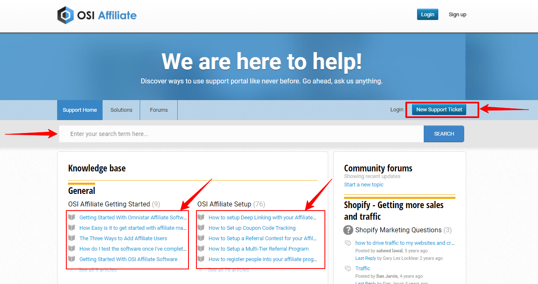The width and height of the screenshot is (538, 284).
Task: Focus the search term input field
Action: (x=241, y=134)
